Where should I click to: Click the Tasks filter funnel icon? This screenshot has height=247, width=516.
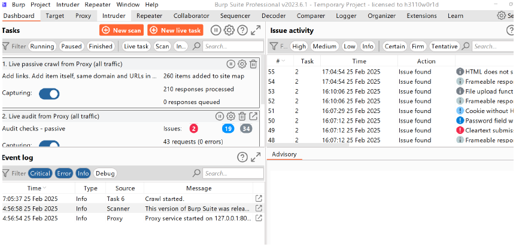[5, 47]
